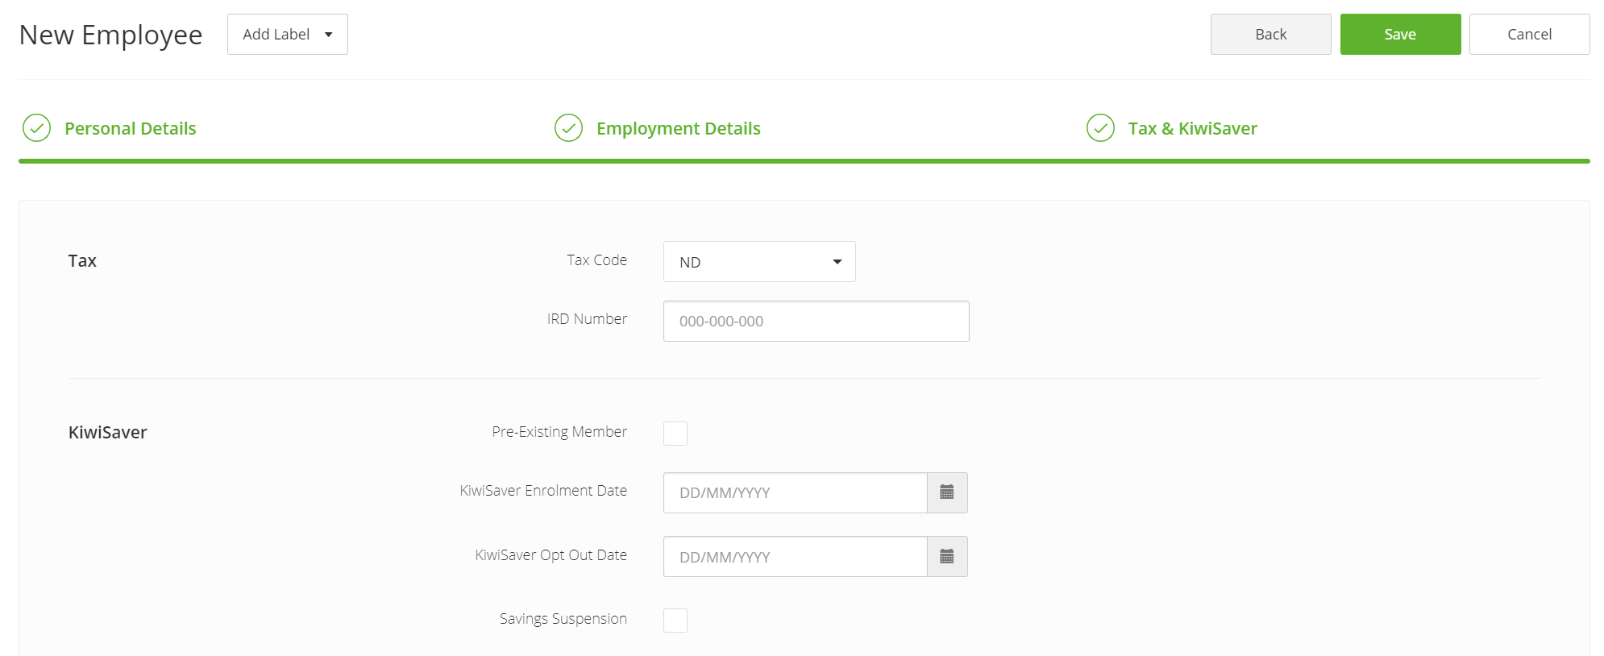Click the Back button
This screenshot has height=656, width=1604.
click(x=1271, y=34)
